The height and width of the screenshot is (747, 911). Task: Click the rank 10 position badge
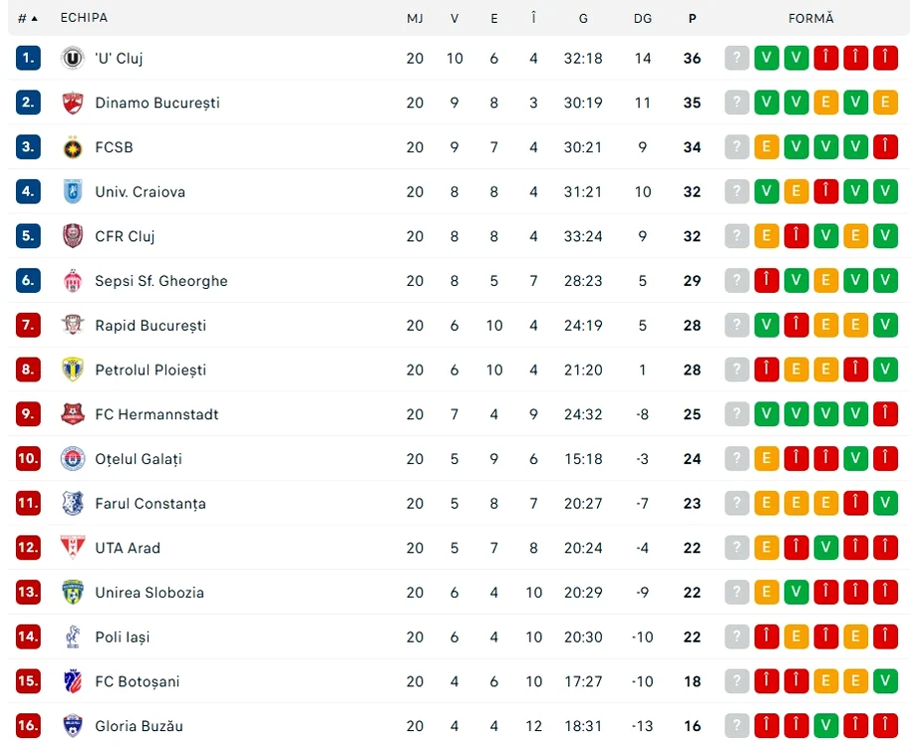pyautogui.click(x=28, y=458)
